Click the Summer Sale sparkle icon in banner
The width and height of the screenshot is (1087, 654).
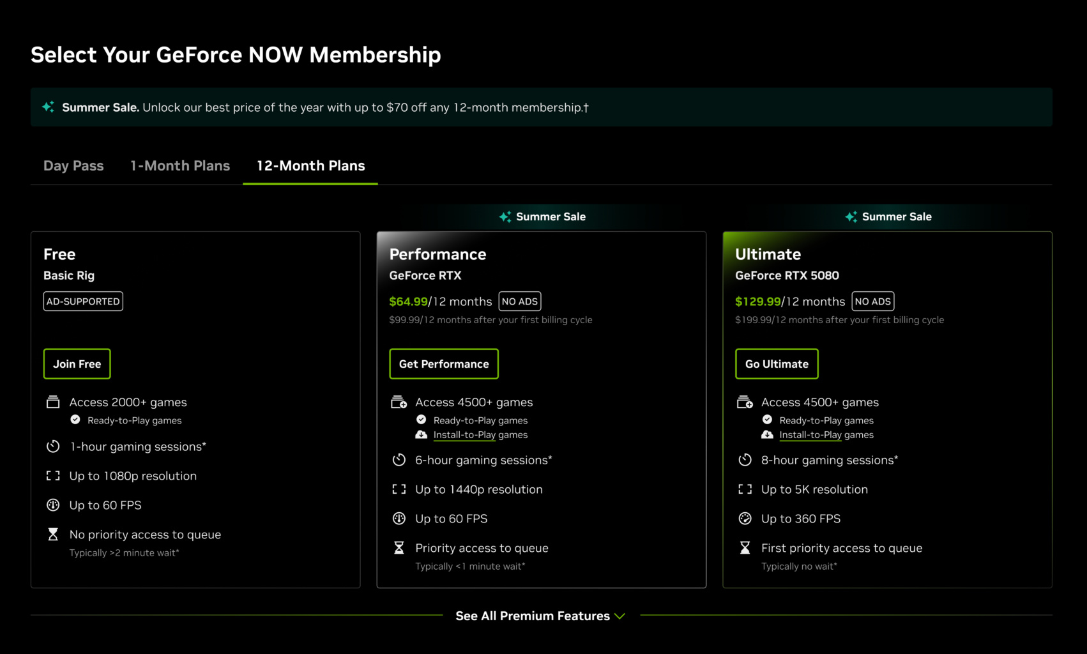click(x=49, y=107)
